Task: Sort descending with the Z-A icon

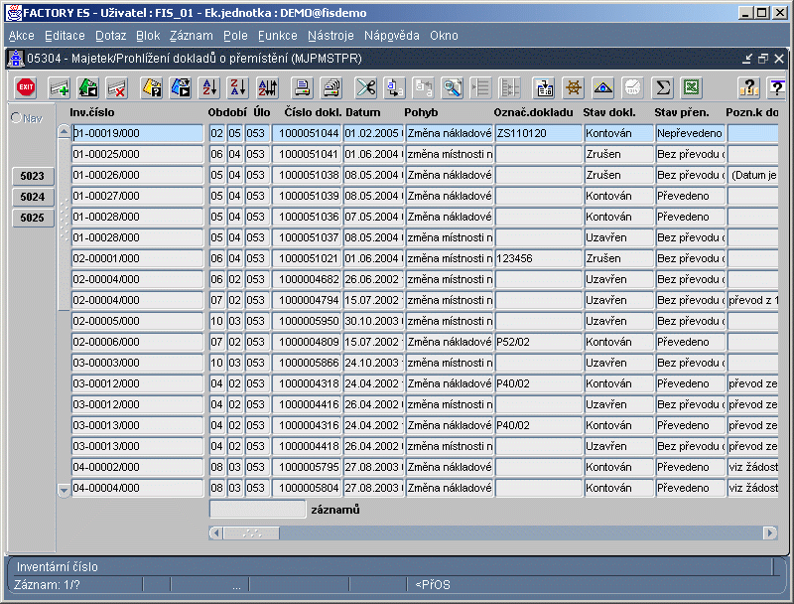Action: point(238,87)
